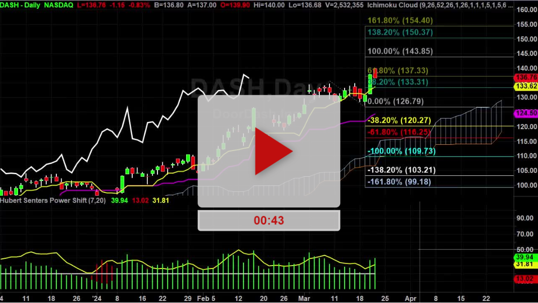Click the 00:43 countdown timer bar
The height and width of the screenshot is (303, 538).
(x=269, y=220)
